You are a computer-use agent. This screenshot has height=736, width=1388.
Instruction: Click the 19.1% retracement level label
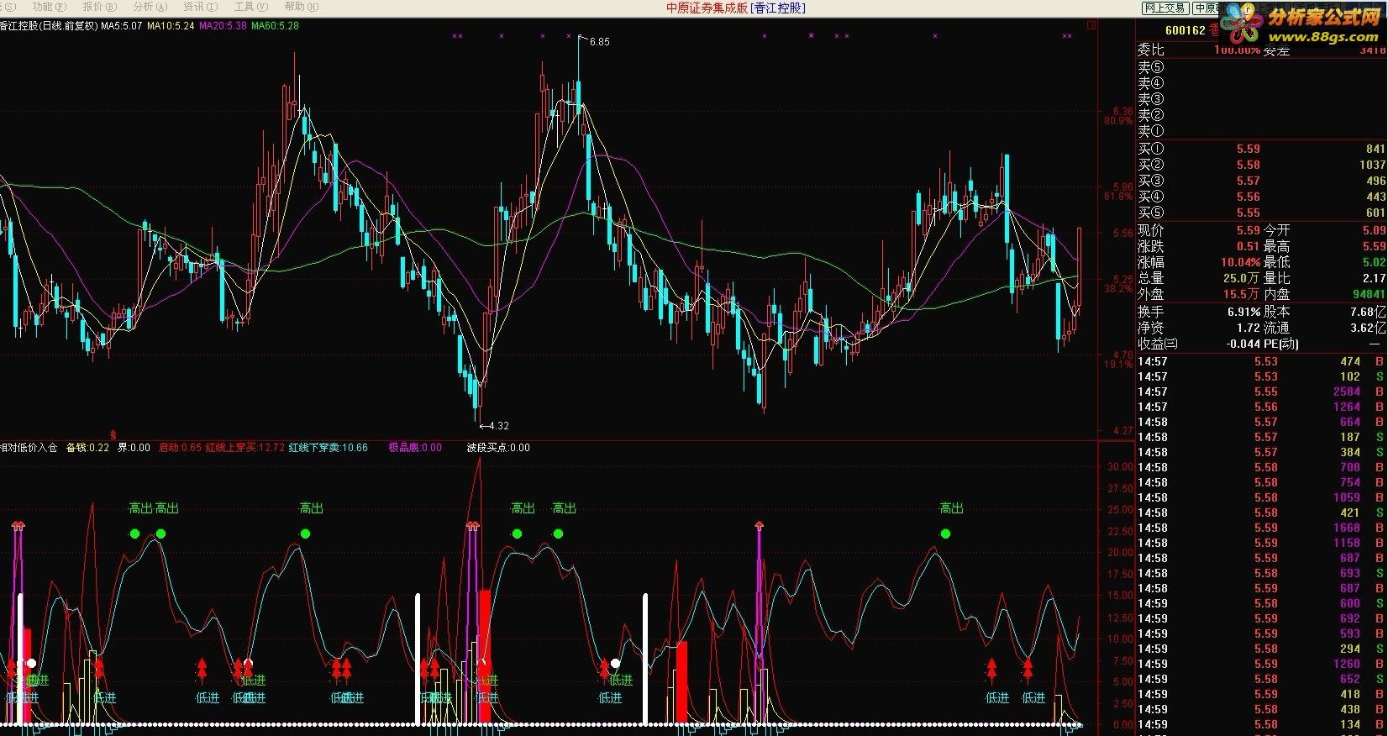(x=1118, y=365)
